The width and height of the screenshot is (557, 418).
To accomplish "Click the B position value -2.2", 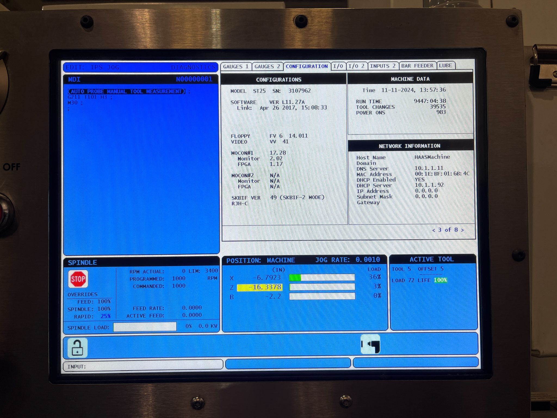I will [273, 297].
